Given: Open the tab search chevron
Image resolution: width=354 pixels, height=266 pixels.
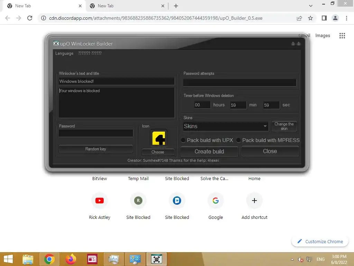Looking at the screenshot, I should 311,6.
